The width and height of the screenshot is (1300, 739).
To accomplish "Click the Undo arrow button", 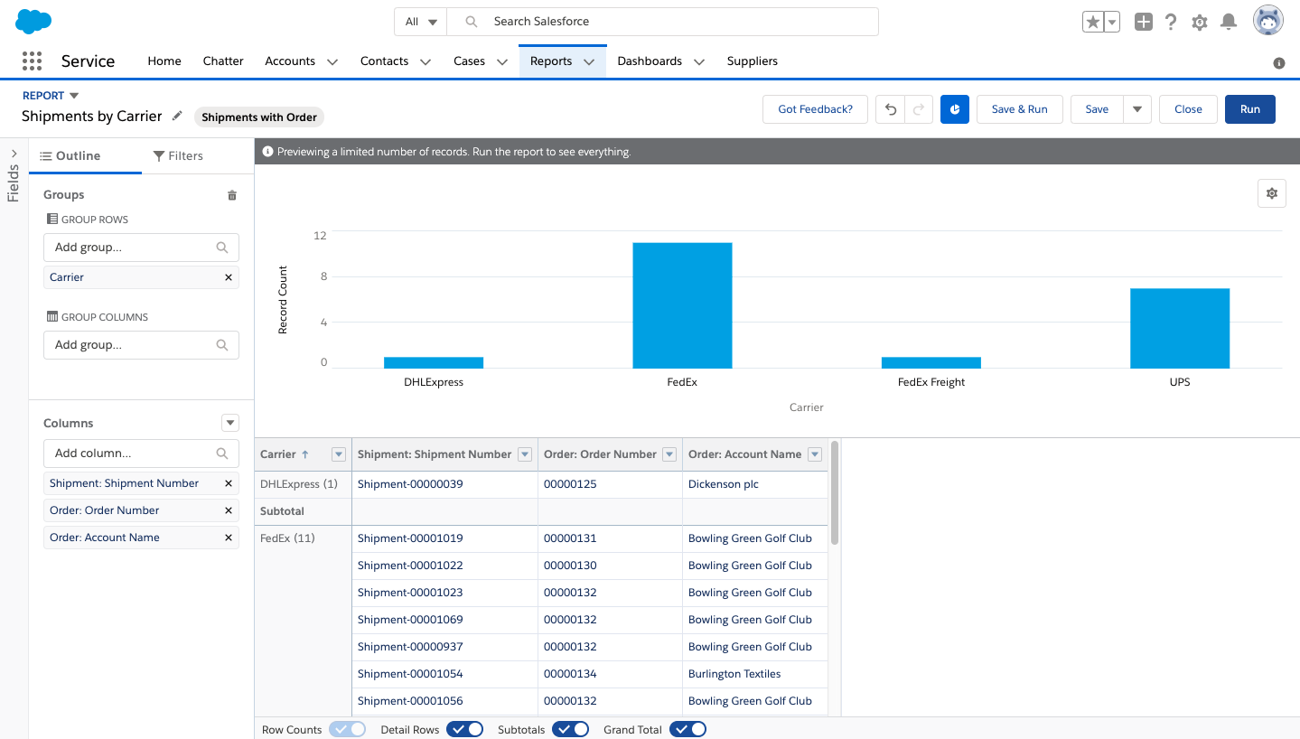I will [891, 109].
